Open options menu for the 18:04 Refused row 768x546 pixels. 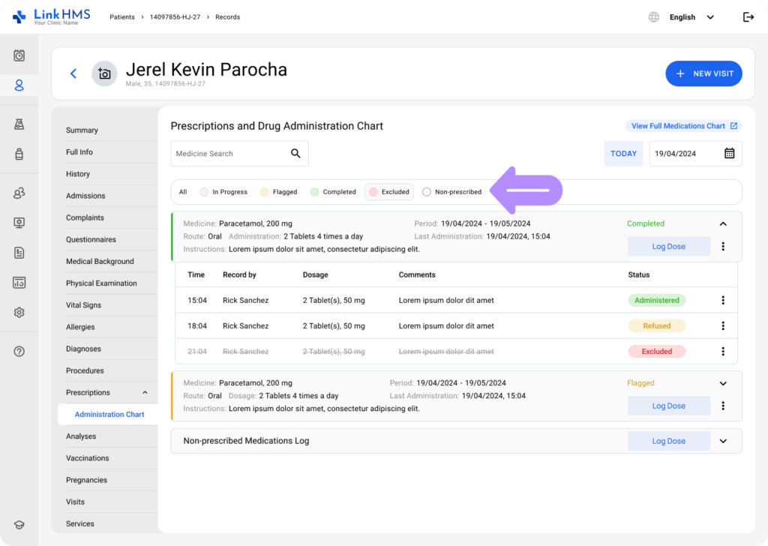(723, 325)
